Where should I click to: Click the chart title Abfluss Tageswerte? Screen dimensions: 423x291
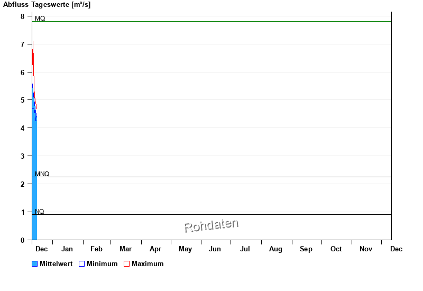[48, 5]
